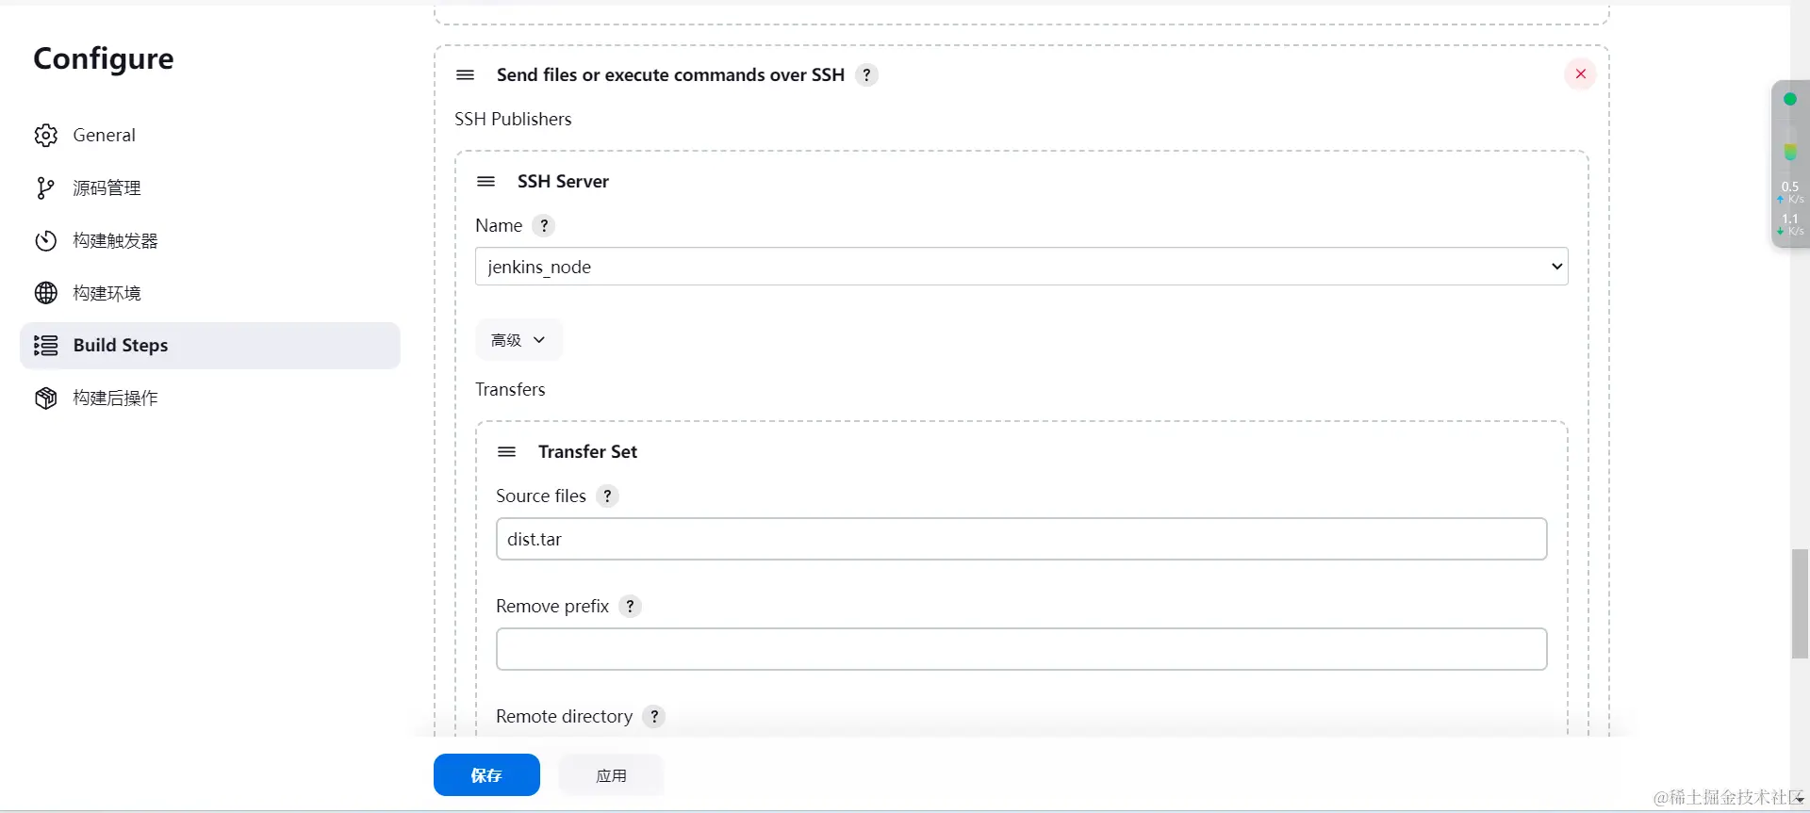Grab the drag handle beside SSH Server
This screenshot has width=1810, height=813.
coord(485,182)
